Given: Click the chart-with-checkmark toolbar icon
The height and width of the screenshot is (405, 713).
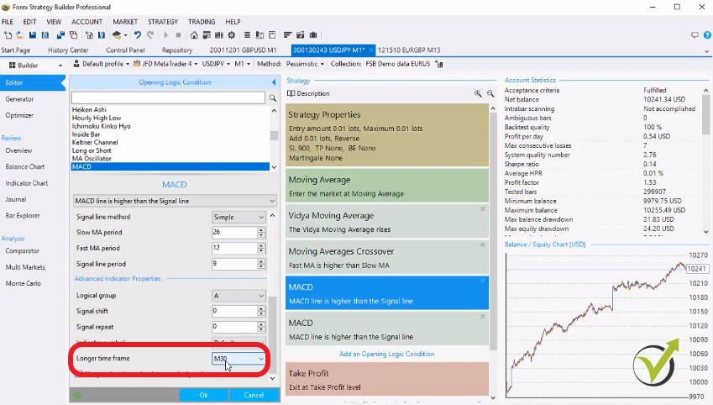Looking at the screenshot, I should (x=300, y=35).
